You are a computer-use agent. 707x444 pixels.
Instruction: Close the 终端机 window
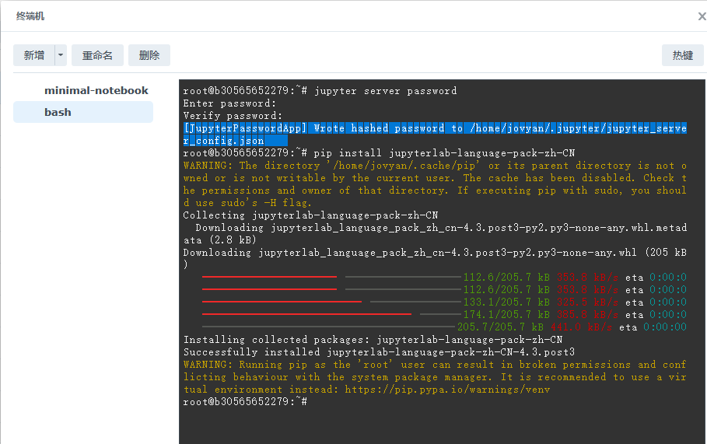(x=702, y=16)
